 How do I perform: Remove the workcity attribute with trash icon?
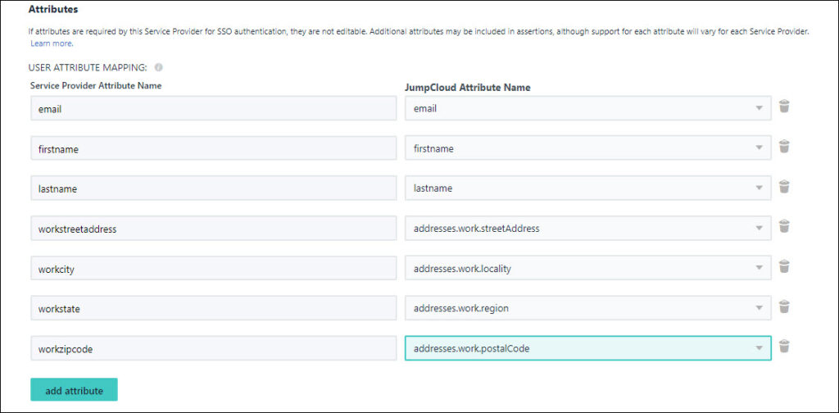coord(783,267)
